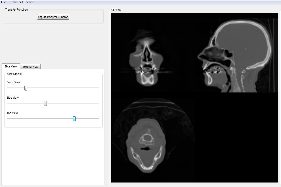Click the Front View slider handle
Screen dimensions: 281x187
pyautogui.click(x=26, y=88)
